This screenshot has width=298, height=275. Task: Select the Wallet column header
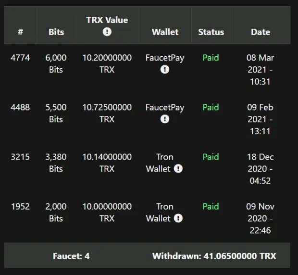point(165,32)
